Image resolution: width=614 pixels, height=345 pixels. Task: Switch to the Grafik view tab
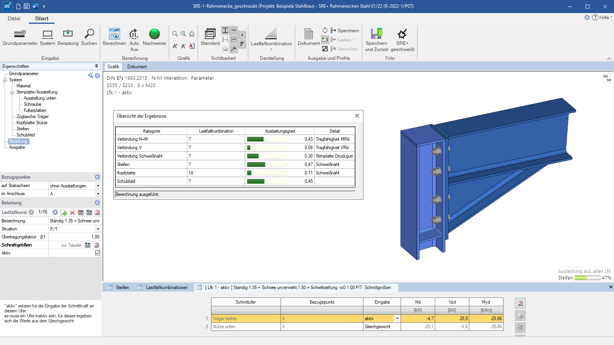pos(113,67)
